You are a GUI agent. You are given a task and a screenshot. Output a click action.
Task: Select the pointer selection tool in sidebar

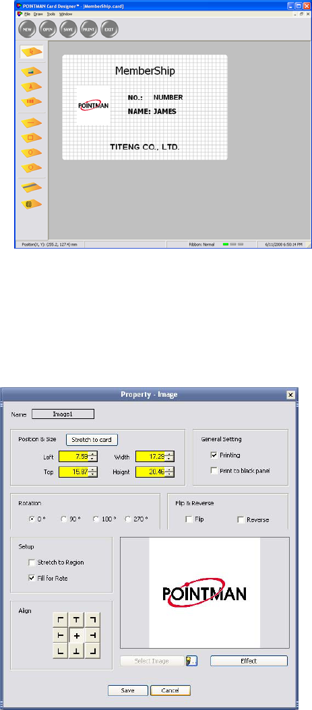click(x=31, y=52)
